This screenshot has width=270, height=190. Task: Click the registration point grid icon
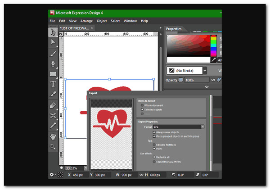tap(60, 175)
